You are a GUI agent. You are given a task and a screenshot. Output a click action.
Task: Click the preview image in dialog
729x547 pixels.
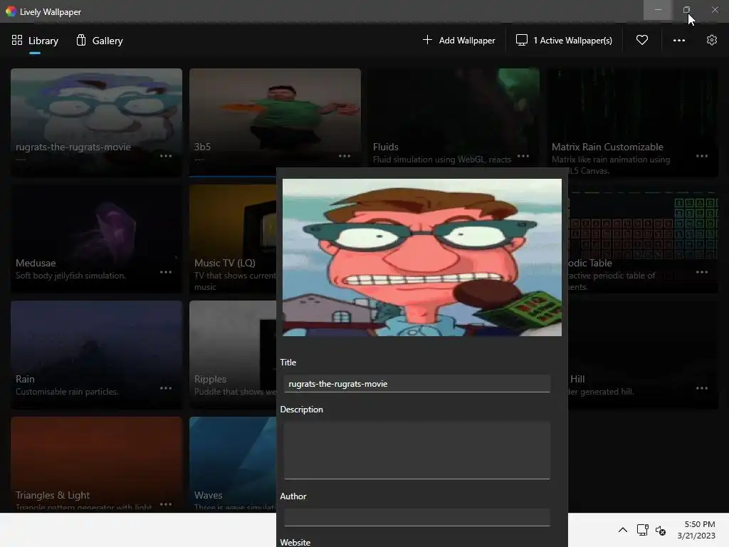(421, 257)
